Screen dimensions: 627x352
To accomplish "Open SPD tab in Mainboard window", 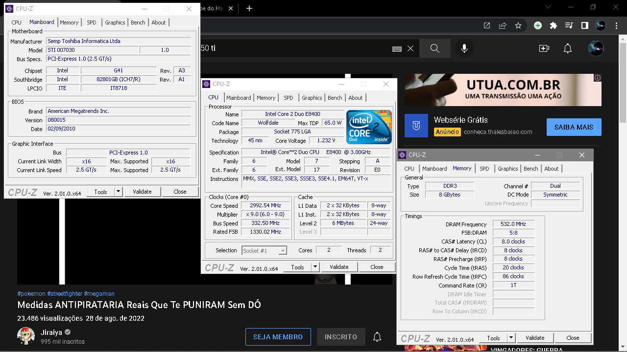I will coord(92,22).
